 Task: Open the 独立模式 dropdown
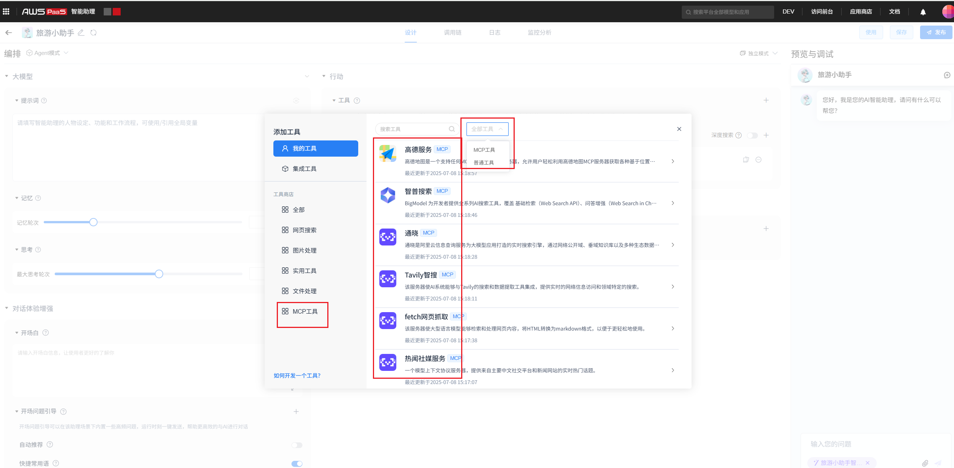point(758,53)
